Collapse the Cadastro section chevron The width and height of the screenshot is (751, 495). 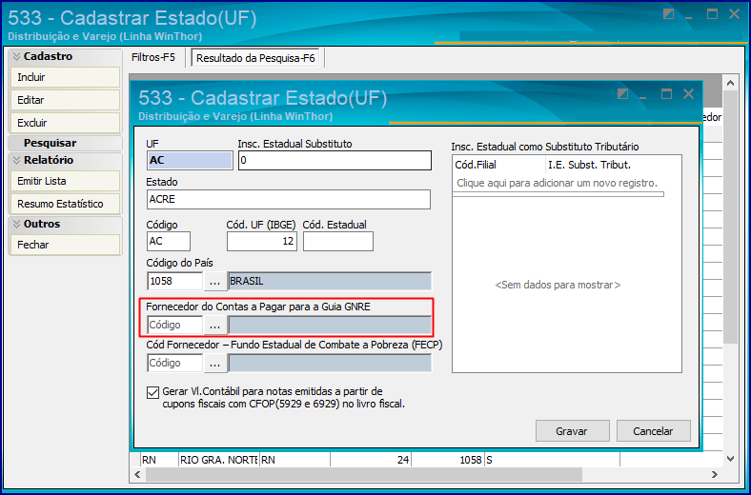coord(17,56)
